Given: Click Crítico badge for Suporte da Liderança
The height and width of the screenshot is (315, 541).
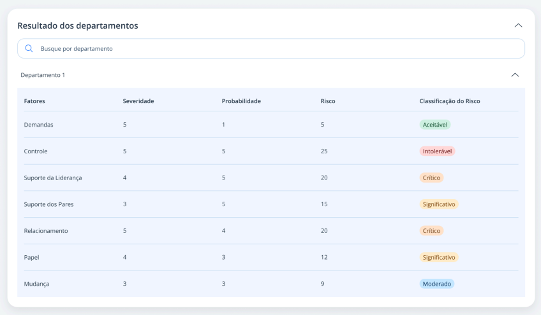Looking at the screenshot, I should coord(431,178).
